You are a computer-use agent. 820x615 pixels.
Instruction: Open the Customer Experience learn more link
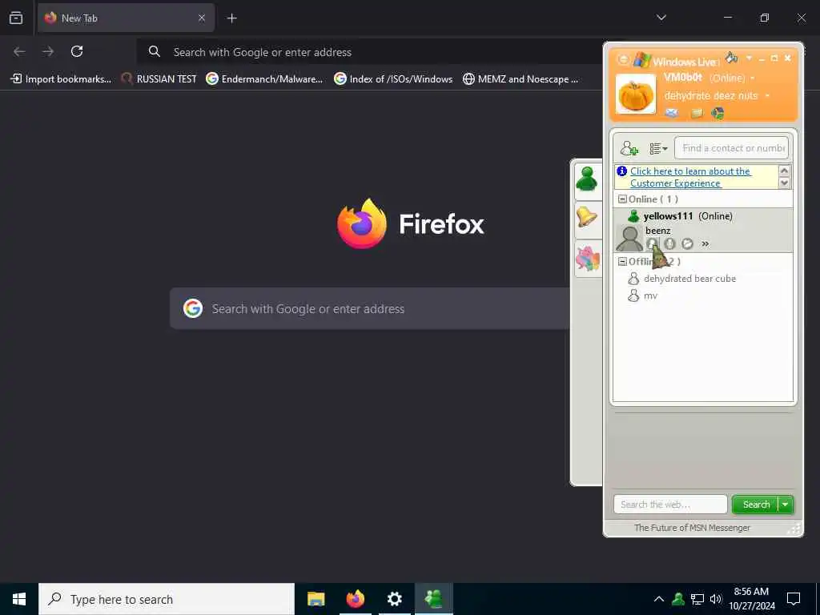click(690, 177)
